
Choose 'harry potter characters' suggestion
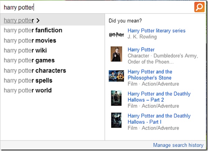click(x=35, y=70)
